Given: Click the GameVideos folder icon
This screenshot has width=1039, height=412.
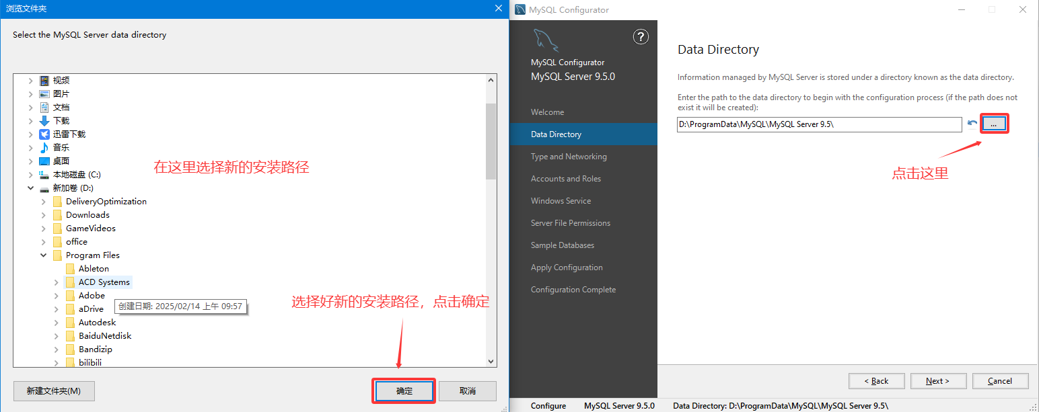Looking at the screenshot, I should (57, 229).
